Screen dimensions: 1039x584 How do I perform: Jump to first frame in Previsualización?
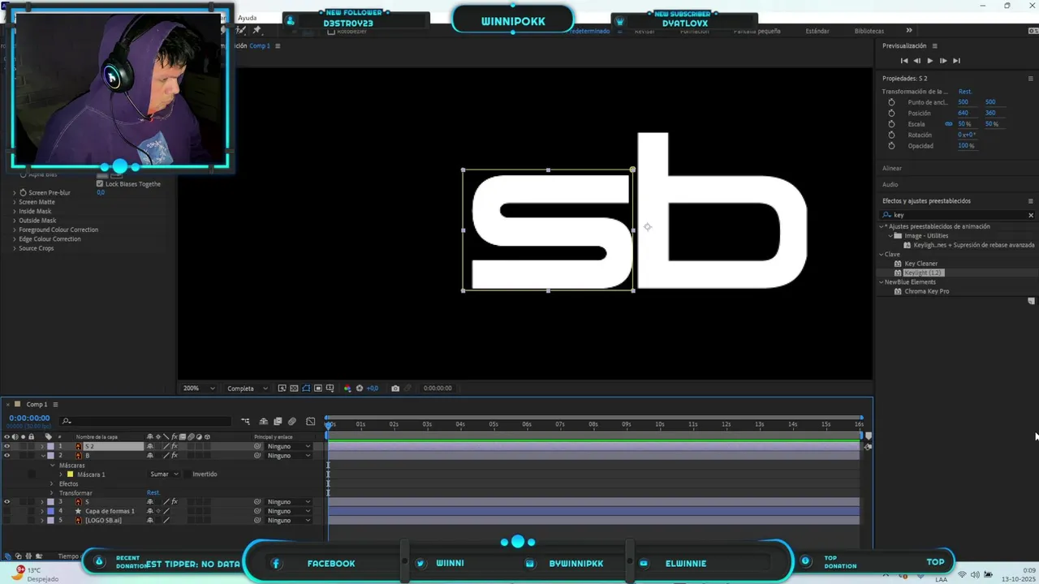(904, 61)
